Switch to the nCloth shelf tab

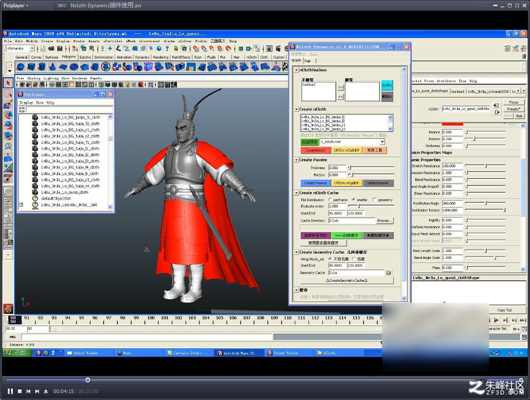click(x=251, y=57)
